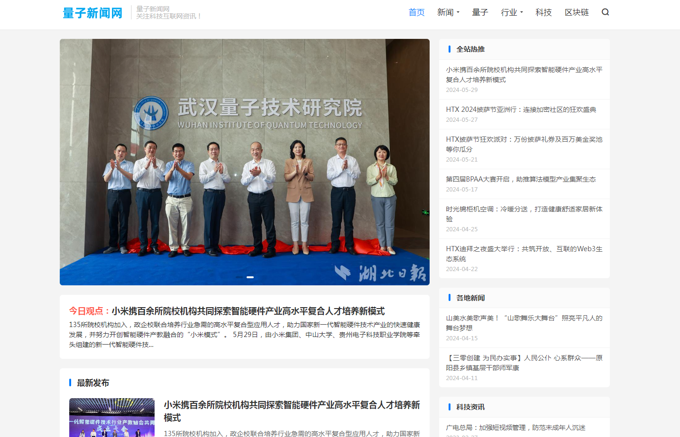The width and height of the screenshot is (680, 437).
Task: Open 时光锦柜机空调 article
Action: (524, 214)
